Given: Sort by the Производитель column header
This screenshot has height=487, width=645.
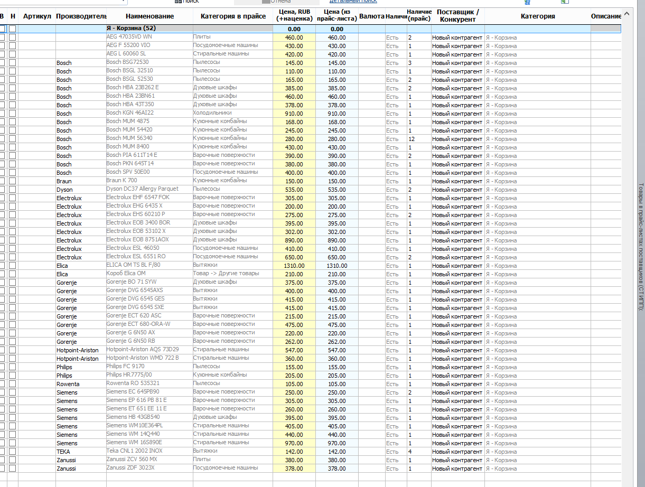Looking at the screenshot, I should coord(81,16).
